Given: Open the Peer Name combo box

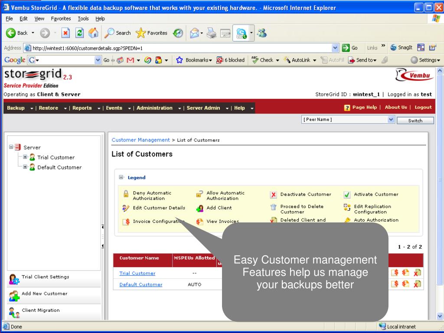Looking at the screenshot, I should (x=348, y=120).
